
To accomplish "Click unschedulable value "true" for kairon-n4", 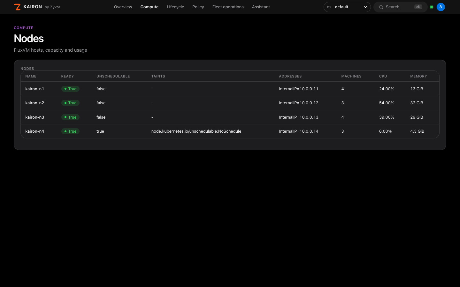I will (x=100, y=131).
